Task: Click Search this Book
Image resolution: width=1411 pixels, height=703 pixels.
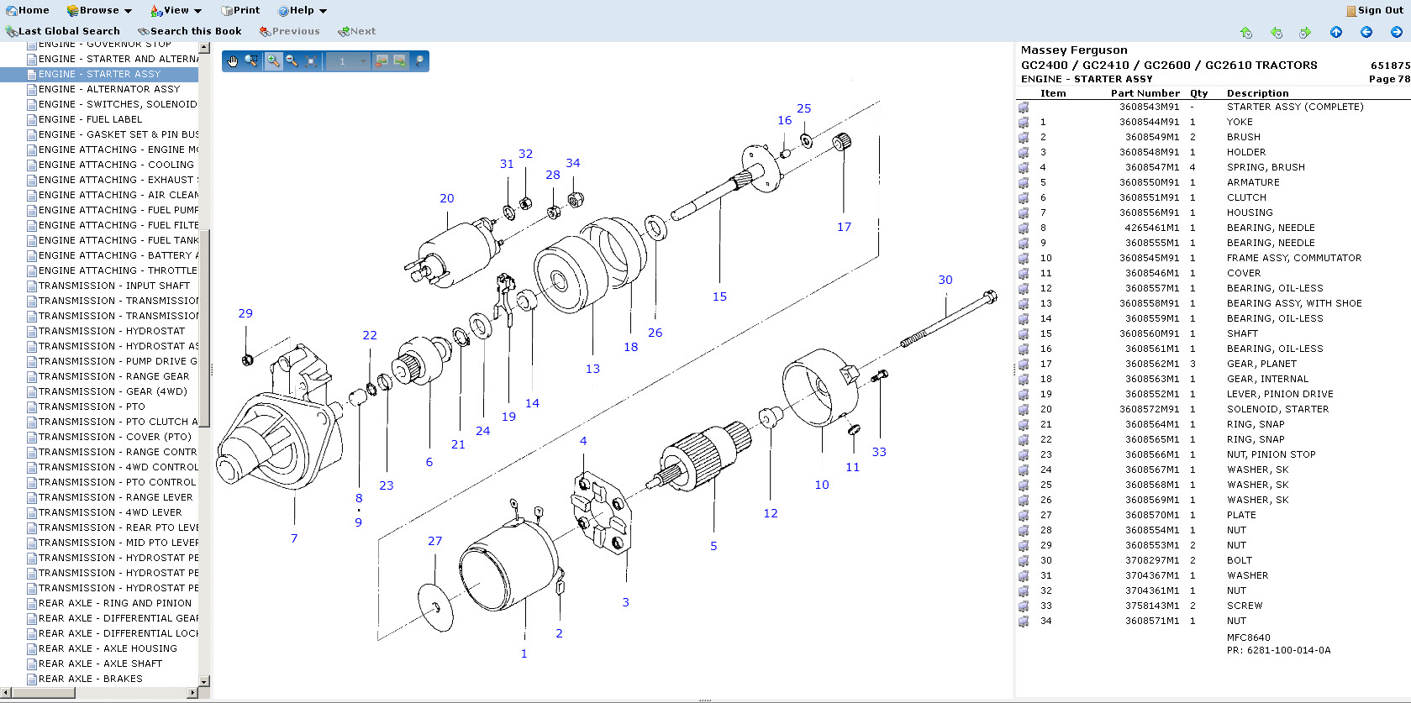Action: tap(190, 31)
